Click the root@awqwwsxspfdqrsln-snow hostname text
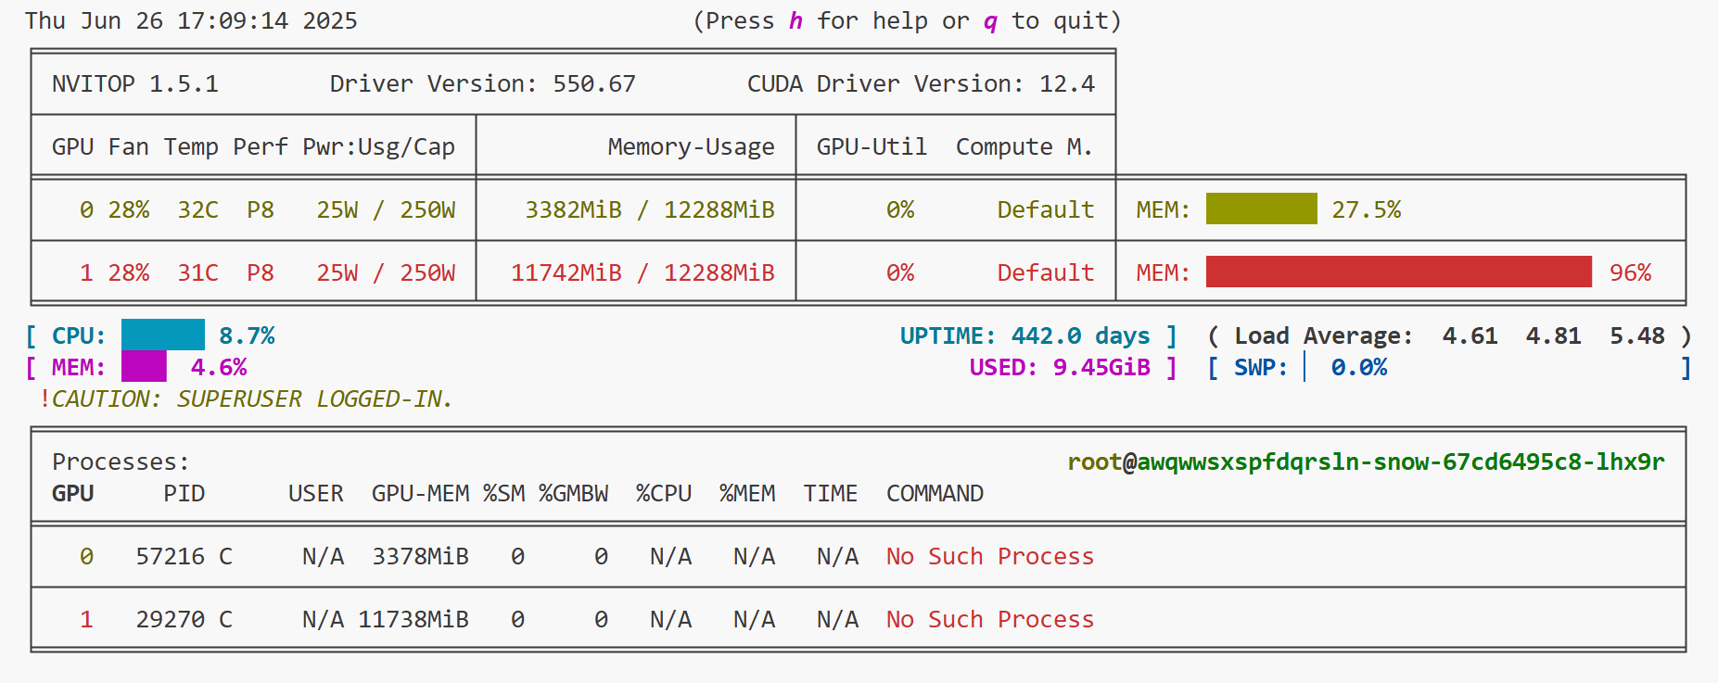Image resolution: width=1718 pixels, height=683 pixels. point(1366,462)
